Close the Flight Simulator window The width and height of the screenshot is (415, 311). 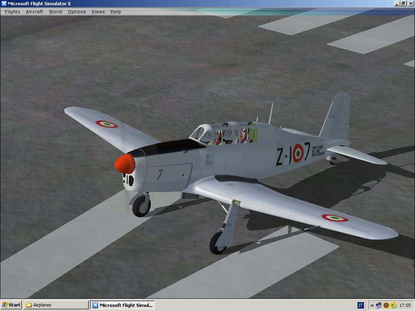(410, 4)
